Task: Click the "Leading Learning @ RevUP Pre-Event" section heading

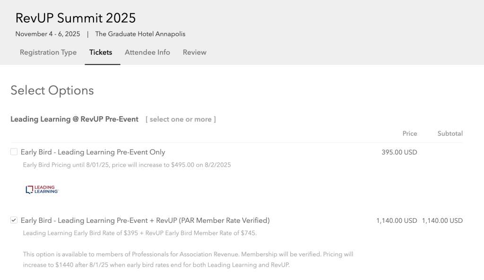Action: (x=75, y=119)
